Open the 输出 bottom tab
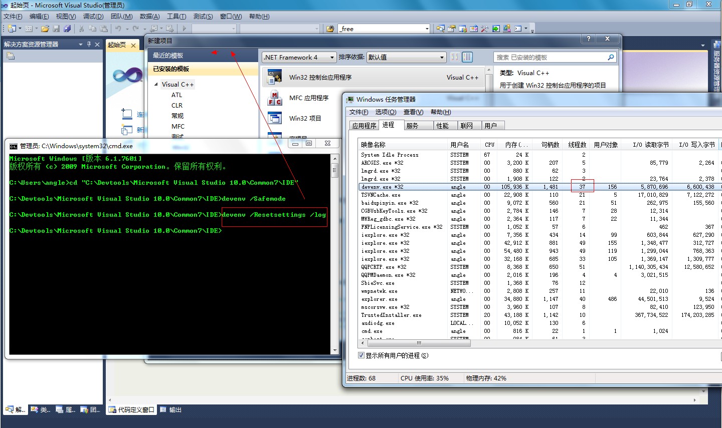Image resolution: width=722 pixels, height=428 pixels. tap(170, 409)
